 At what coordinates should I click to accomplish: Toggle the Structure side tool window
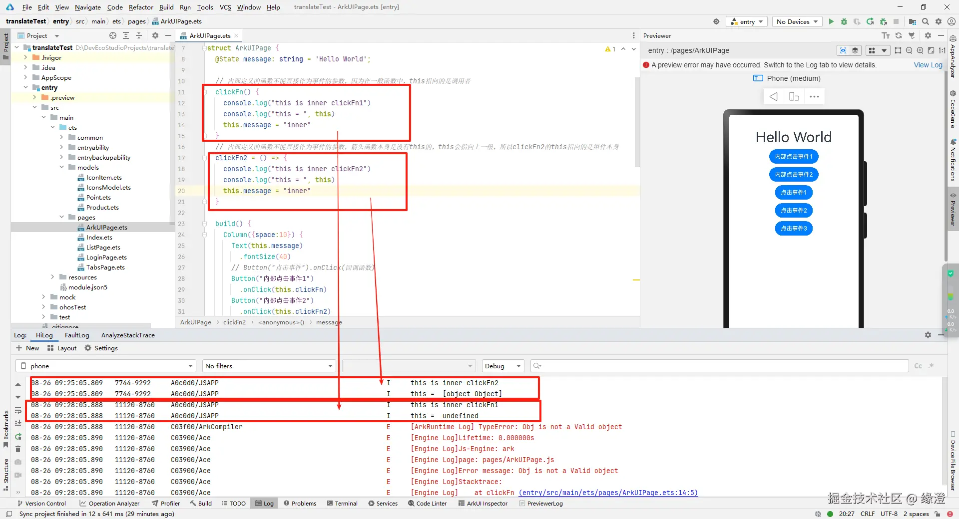[5, 474]
